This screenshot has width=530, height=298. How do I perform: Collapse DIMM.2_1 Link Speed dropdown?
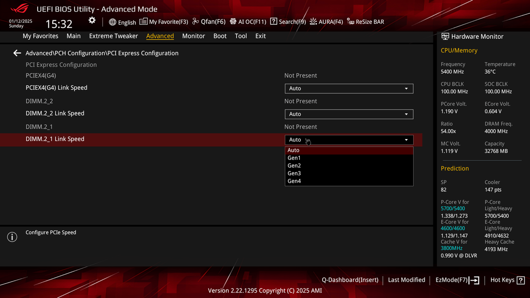tap(349, 140)
